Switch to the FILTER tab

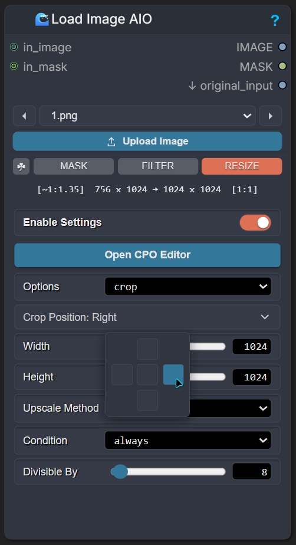point(158,166)
